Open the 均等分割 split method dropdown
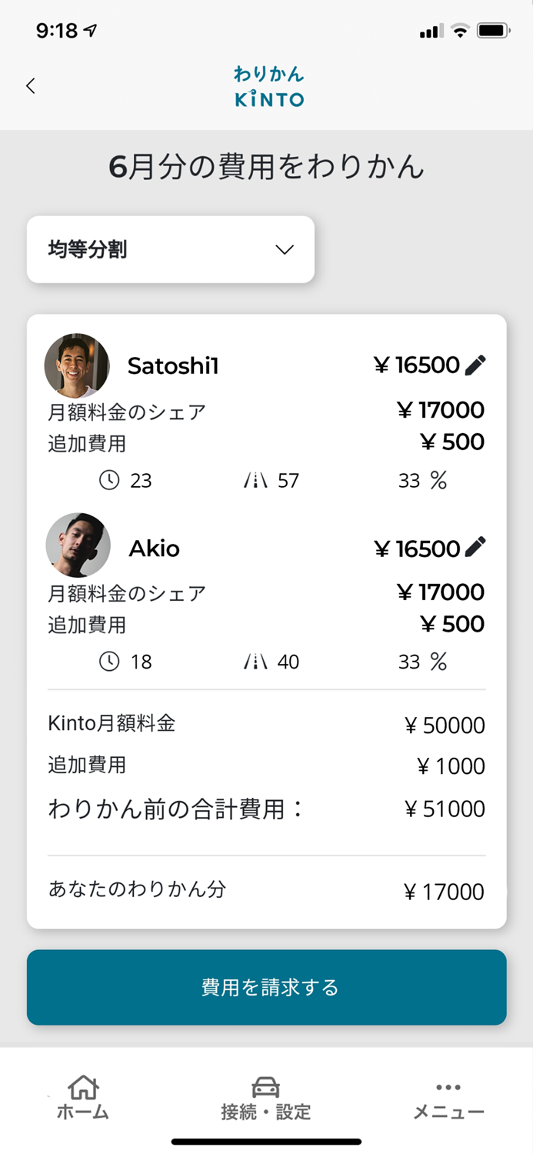 [x=171, y=249]
